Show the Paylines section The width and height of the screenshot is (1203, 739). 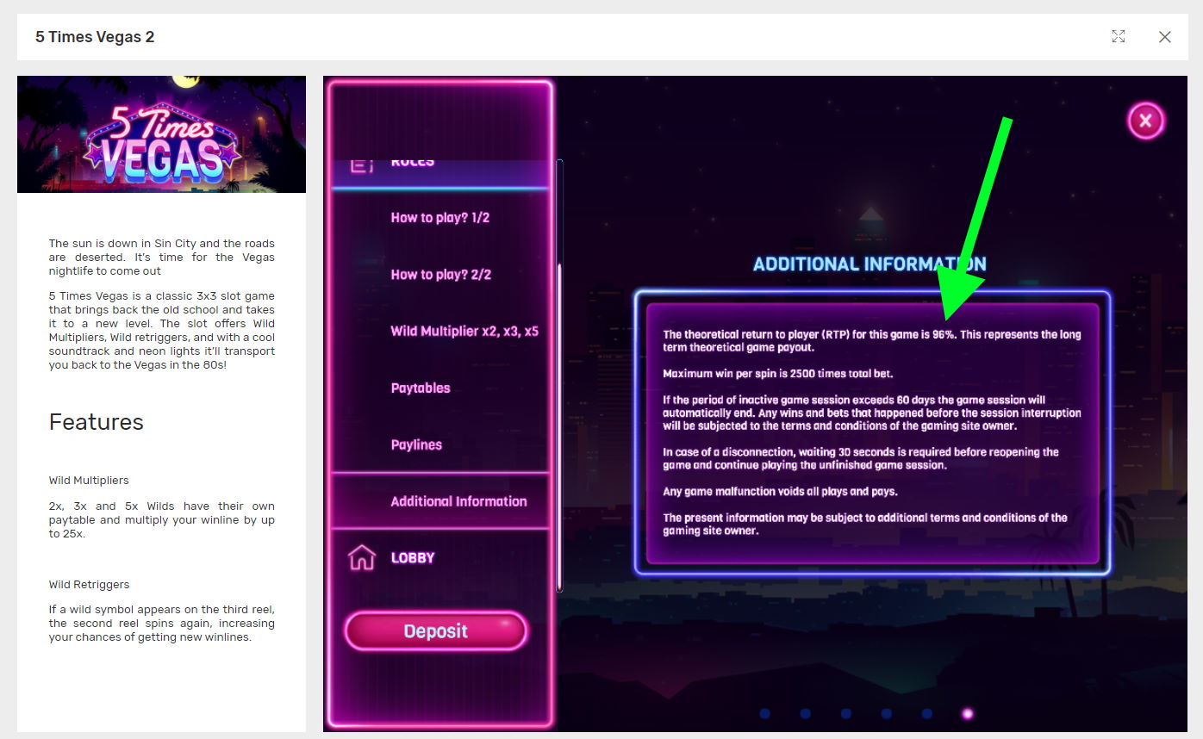(415, 445)
